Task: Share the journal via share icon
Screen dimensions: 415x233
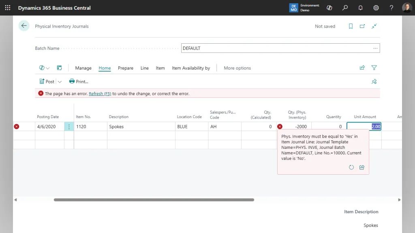Action: 362,68
